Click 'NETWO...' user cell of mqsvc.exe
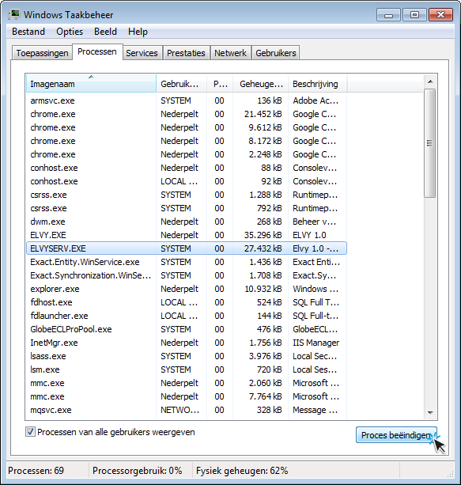This screenshot has width=461, height=485. click(180, 410)
